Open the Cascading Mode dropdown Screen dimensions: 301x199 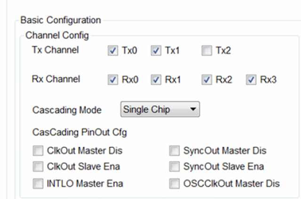160,110
